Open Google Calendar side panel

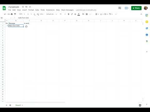tap(147, 15)
